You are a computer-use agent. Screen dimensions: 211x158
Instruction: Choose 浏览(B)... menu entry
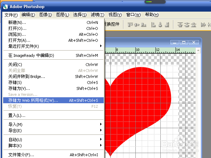53,34
